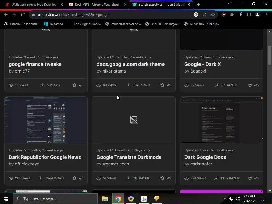Open the Bypassed bookmark
Screen dimensions: 272x204
[53, 24]
